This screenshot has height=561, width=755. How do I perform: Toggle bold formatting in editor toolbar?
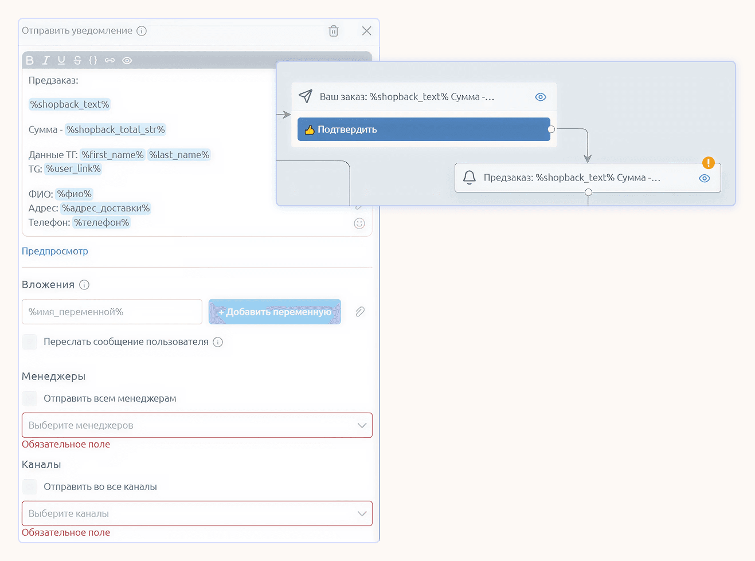pos(30,60)
